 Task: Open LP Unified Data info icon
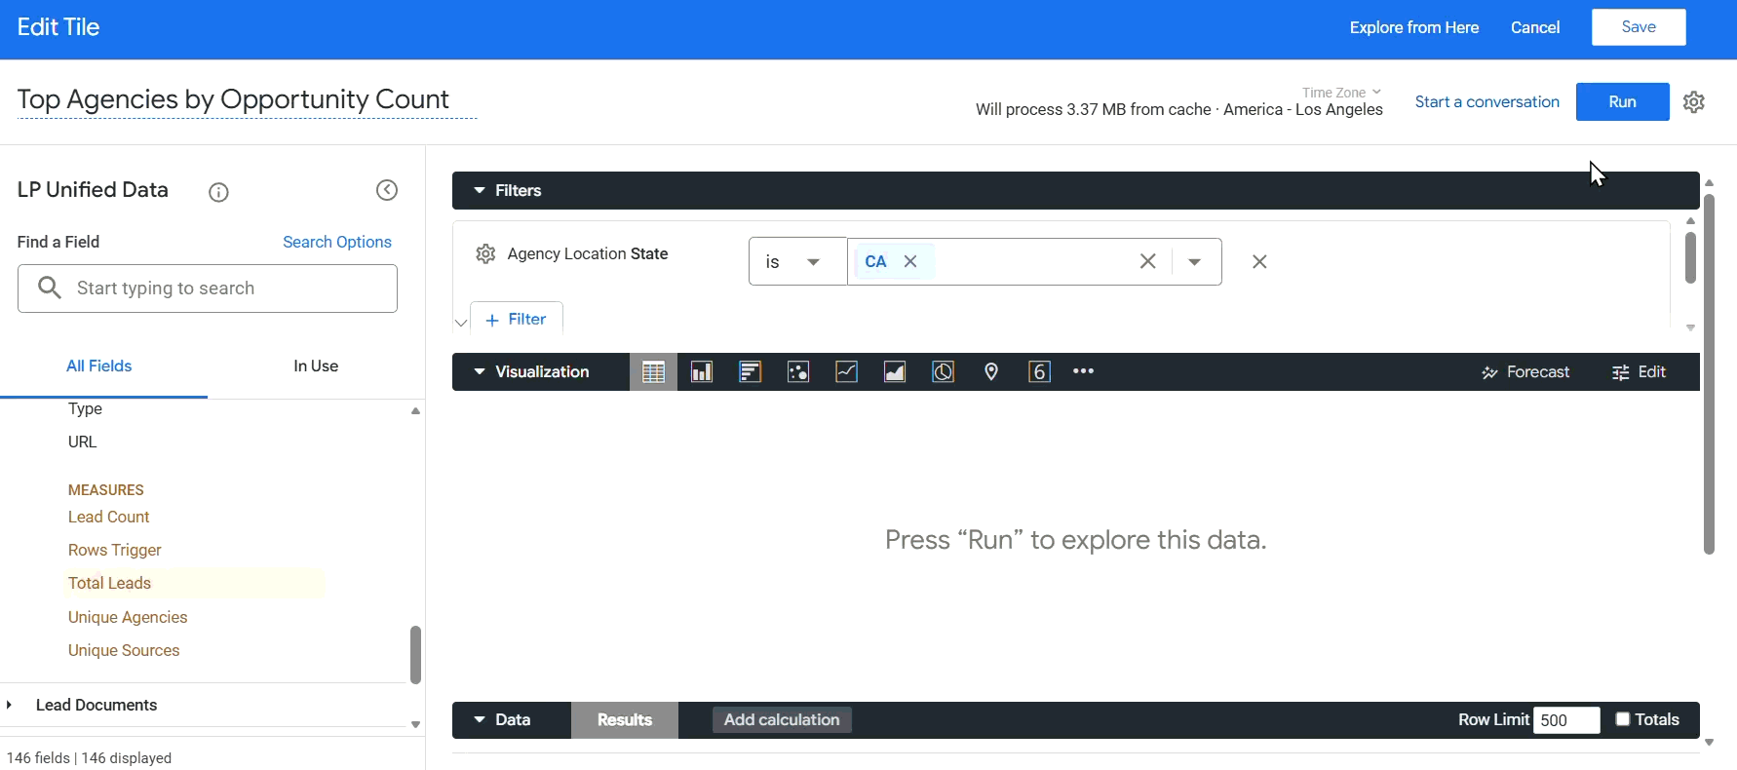click(x=218, y=192)
